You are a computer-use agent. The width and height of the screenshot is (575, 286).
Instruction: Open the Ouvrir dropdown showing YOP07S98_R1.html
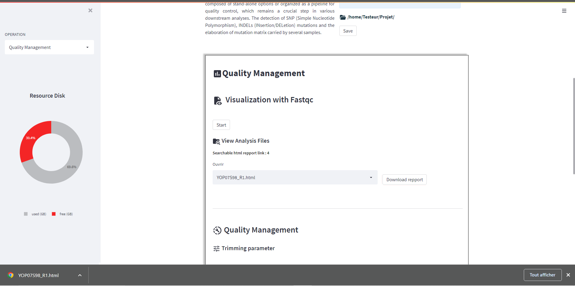click(295, 177)
